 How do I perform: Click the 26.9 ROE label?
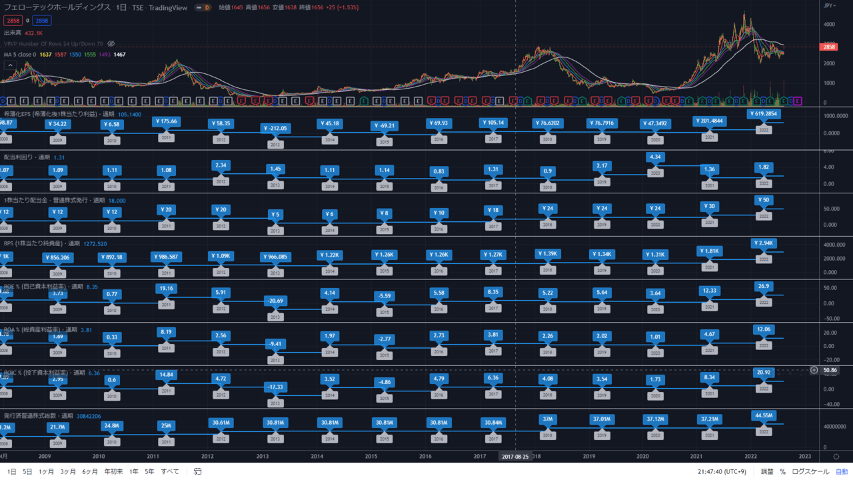click(x=764, y=286)
